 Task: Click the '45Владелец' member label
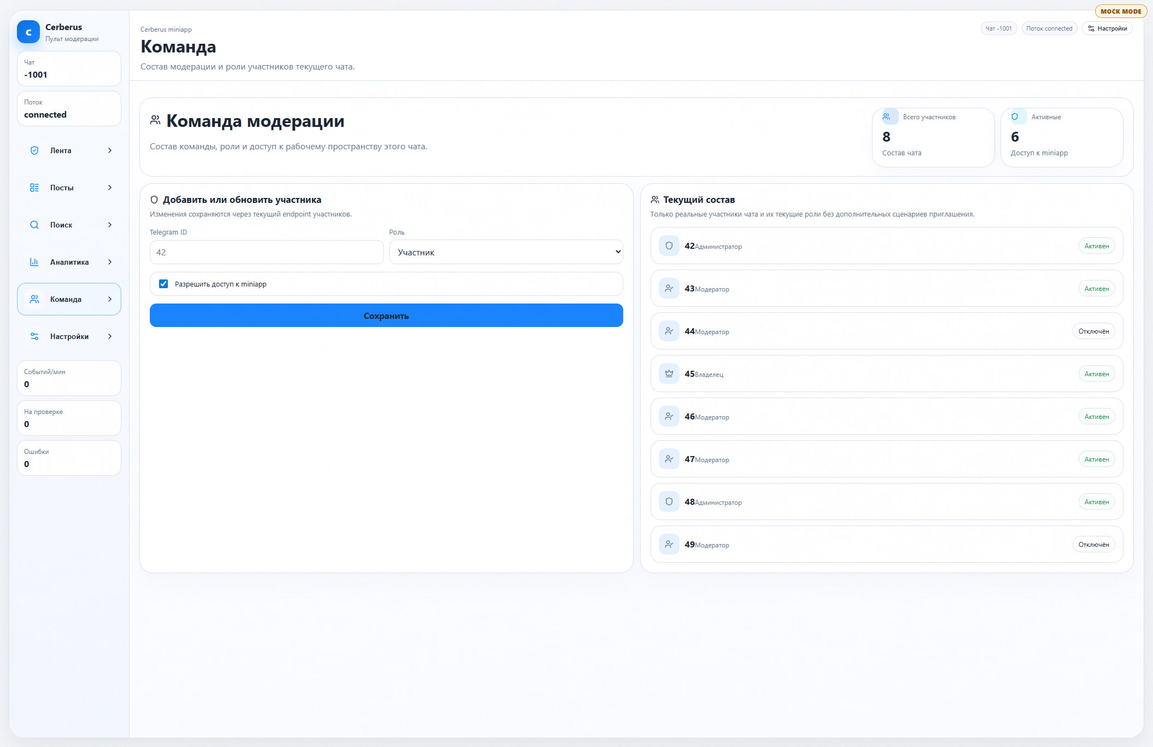coord(704,374)
